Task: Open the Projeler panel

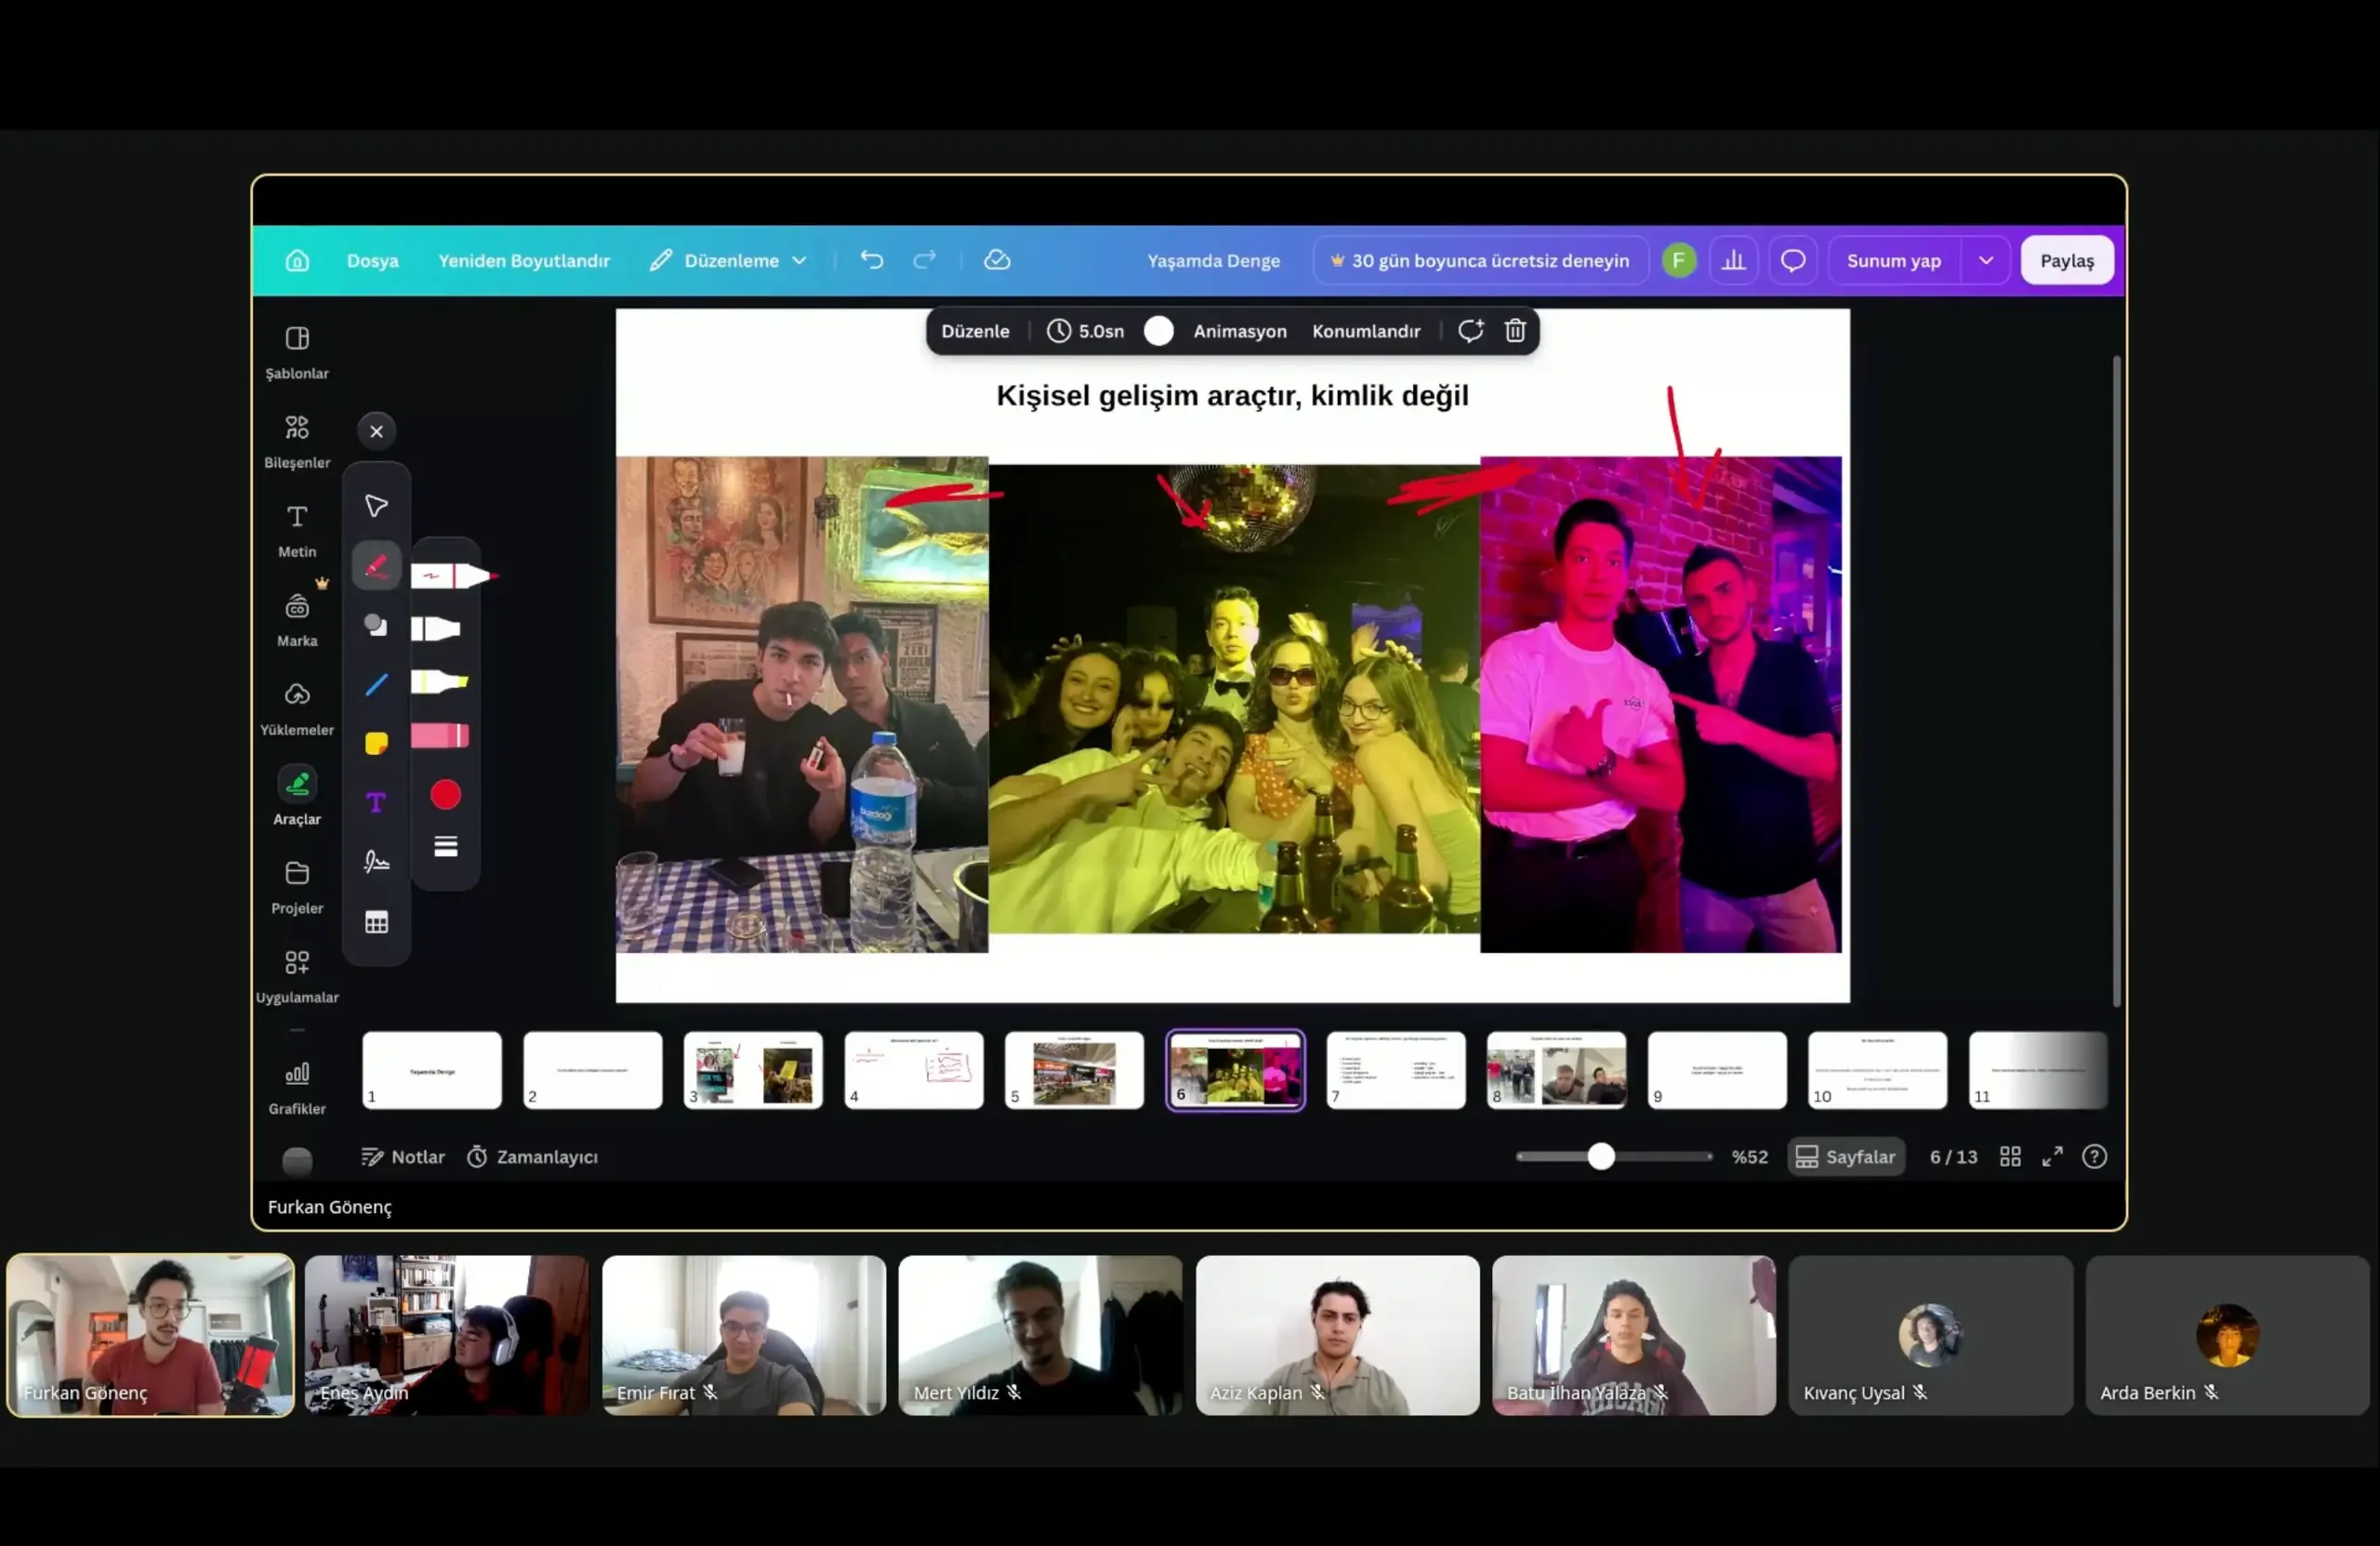Action: 297,887
